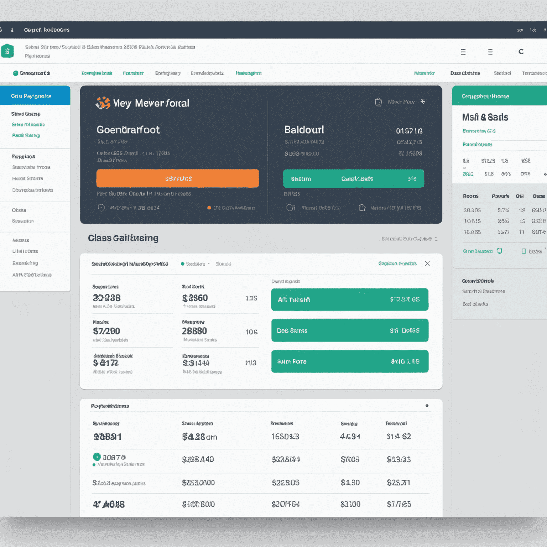Click the green 'Suor Rors' button
547x547 pixels.
click(x=350, y=361)
